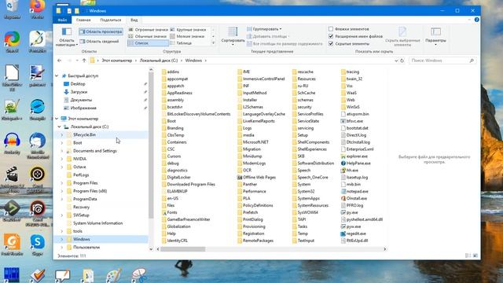Viewport: 503px width, 283px height.
Task: Click Size all columns to fit
Action: [285, 44]
